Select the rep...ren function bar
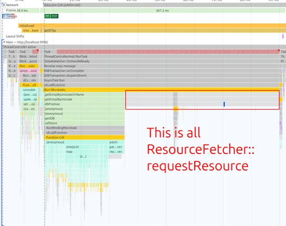 coord(116,151)
